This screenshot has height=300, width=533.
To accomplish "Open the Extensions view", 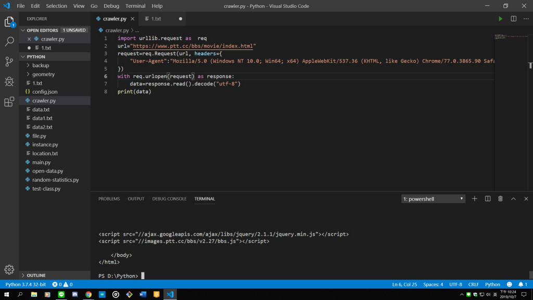I will coord(9,102).
